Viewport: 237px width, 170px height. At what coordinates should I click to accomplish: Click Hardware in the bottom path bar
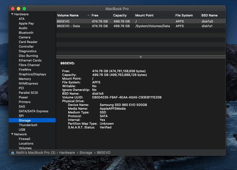click(67, 152)
